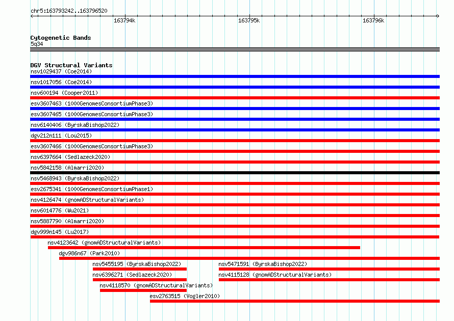Click the red bar for dgv212n111

point(235,141)
